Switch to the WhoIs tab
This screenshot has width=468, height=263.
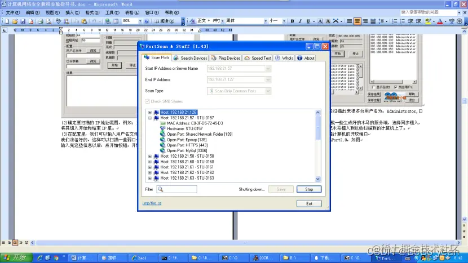point(284,58)
